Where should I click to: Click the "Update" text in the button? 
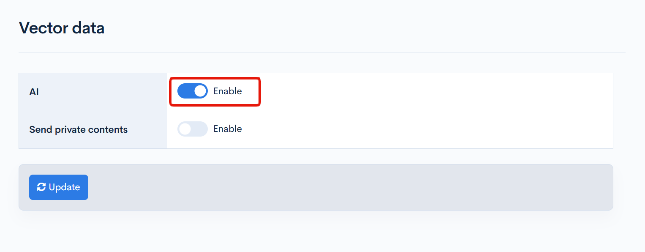tap(64, 187)
